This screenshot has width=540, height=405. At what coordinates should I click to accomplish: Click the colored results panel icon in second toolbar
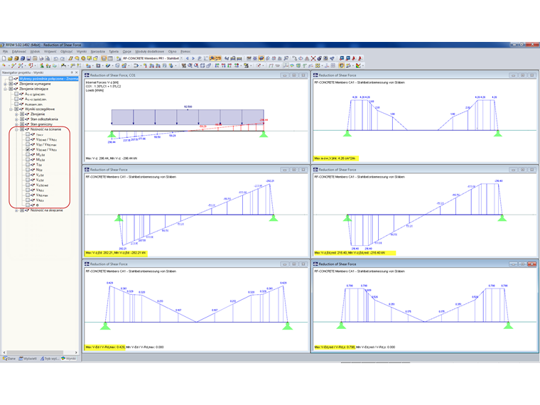click(359, 65)
